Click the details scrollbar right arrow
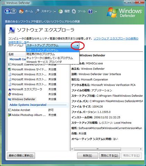Viewport: 146px width, 166px height. point(141,149)
